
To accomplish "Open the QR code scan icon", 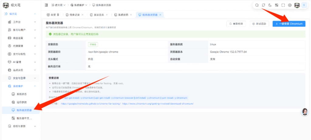I will pyautogui.click(x=276, y=5).
